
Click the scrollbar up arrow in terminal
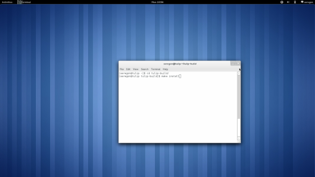coord(239,73)
